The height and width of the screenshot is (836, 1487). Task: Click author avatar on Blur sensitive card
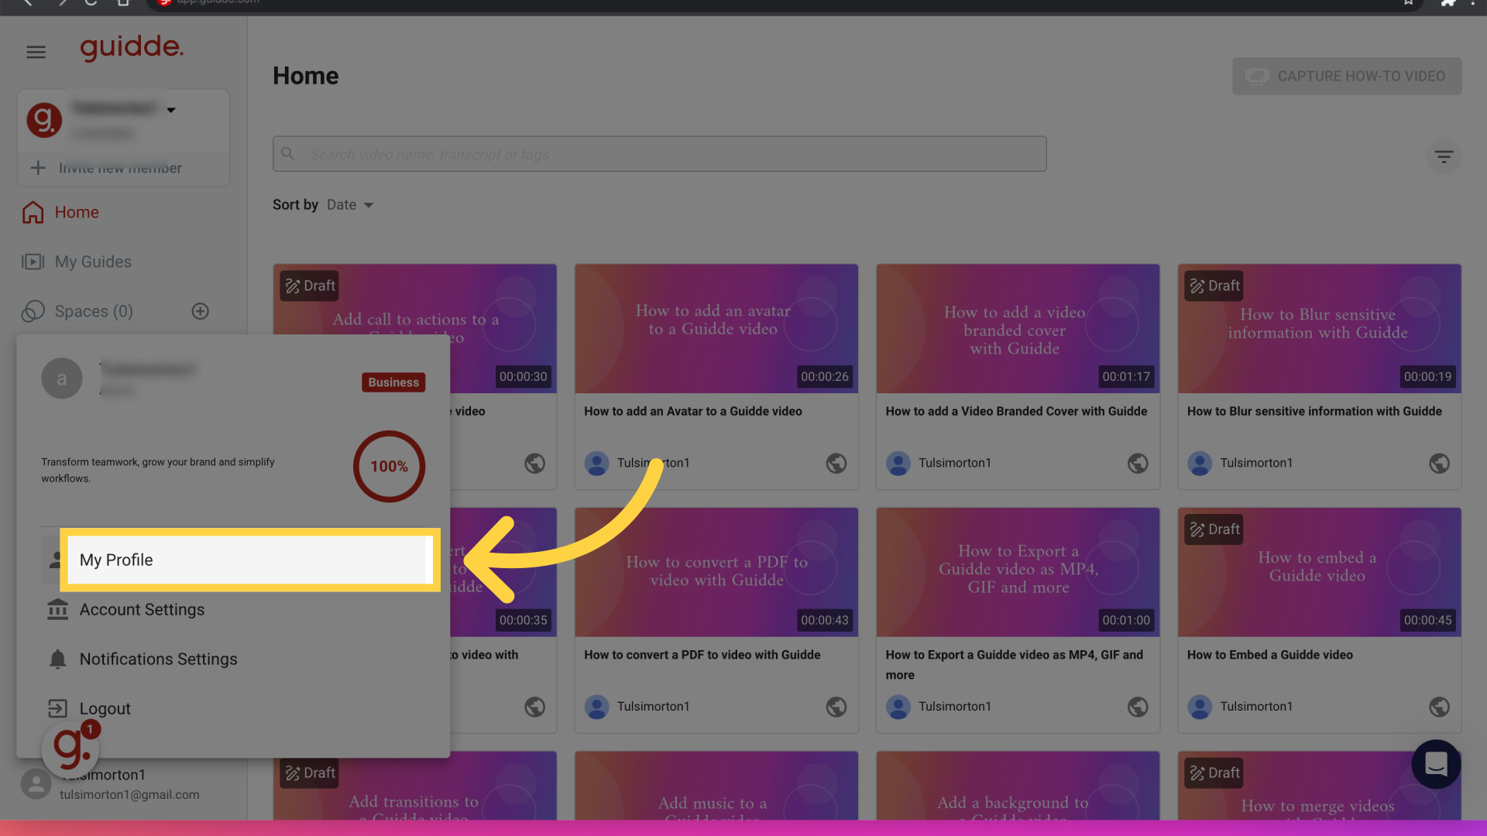pos(1200,463)
